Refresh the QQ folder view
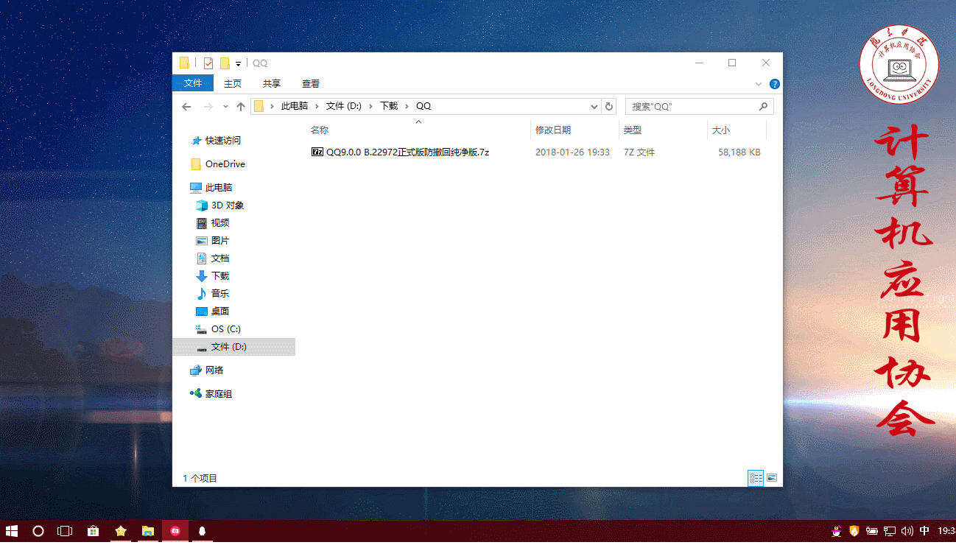Viewport: 956px width, 545px height. (x=609, y=107)
